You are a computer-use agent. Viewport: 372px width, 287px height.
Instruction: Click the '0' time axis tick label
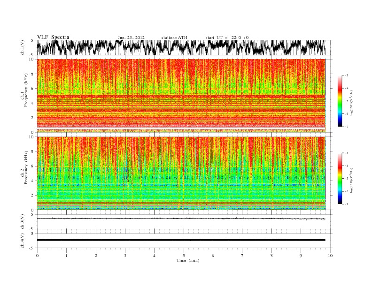(x=37, y=256)
